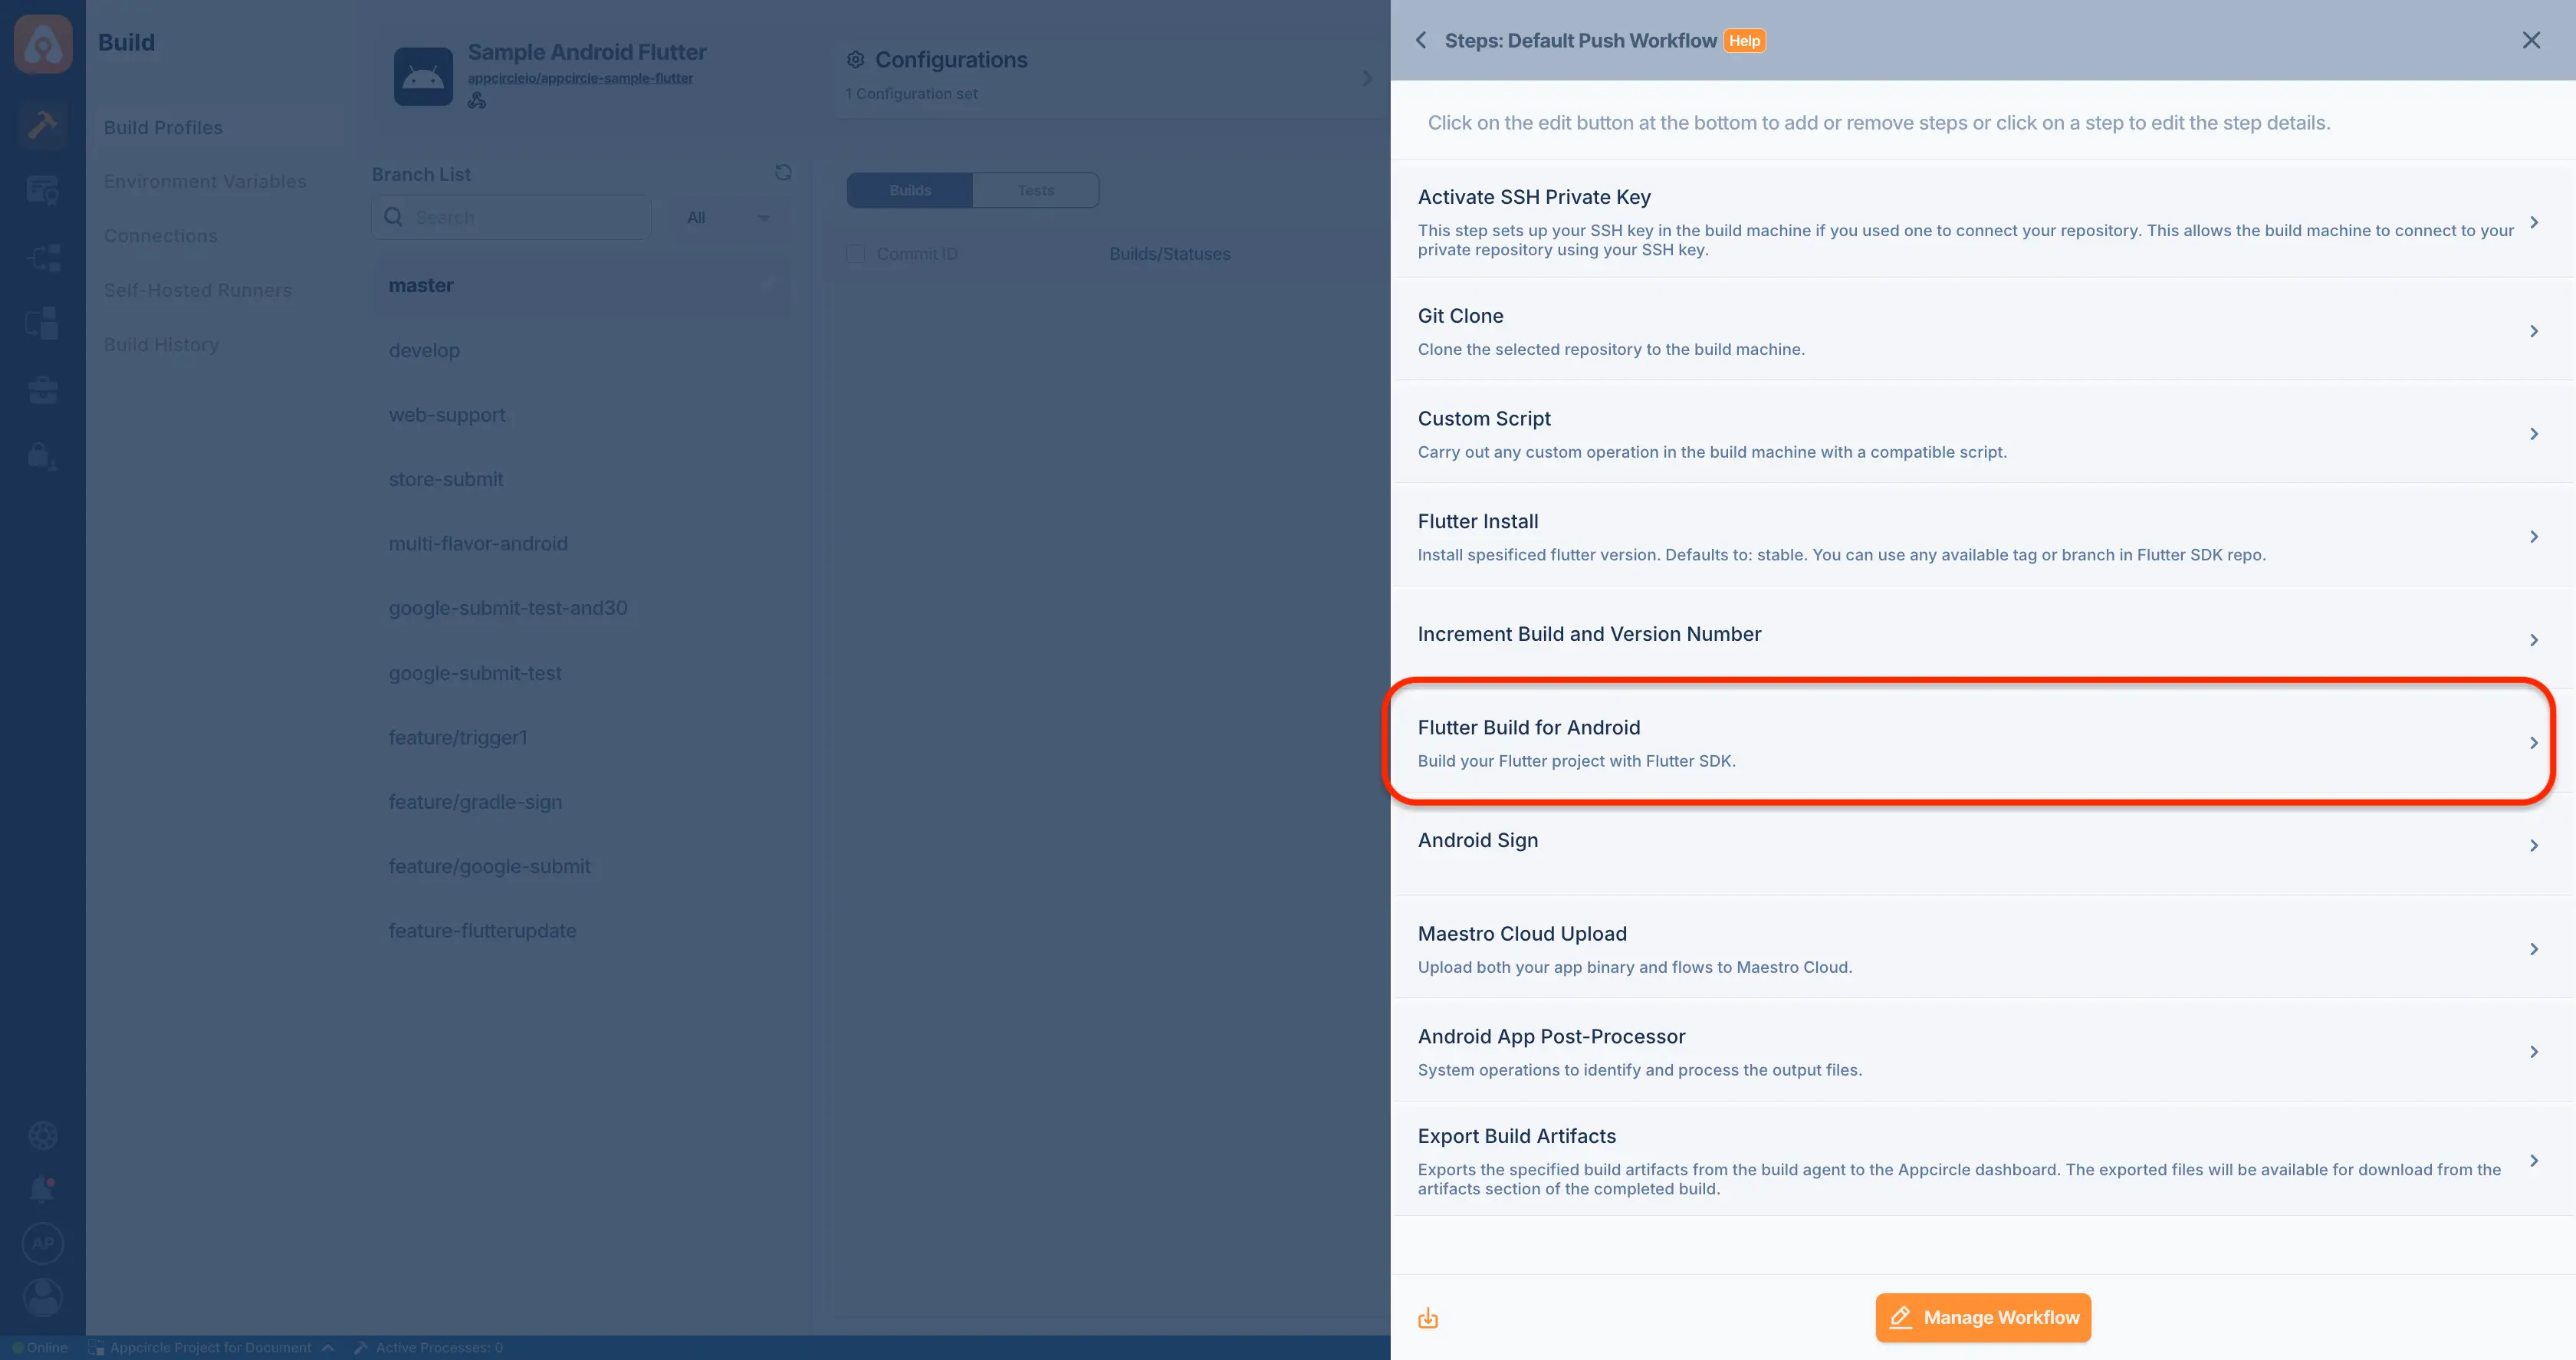Expand the Flutter Install step chevron
The width and height of the screenshot is (2576, 1360).
coord(2534,537)
